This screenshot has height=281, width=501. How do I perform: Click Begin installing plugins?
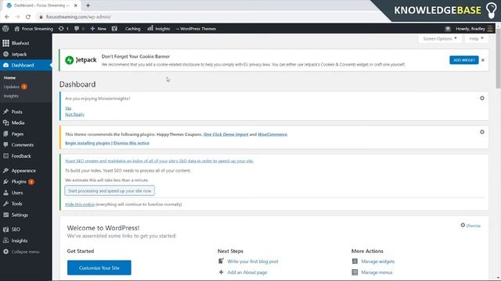(x=88, y=143)
